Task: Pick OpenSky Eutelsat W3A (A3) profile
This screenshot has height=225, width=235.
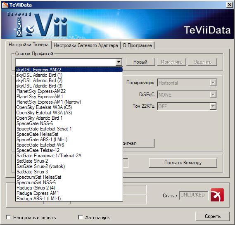Action: pyautogui.click(x=69, y=113)
